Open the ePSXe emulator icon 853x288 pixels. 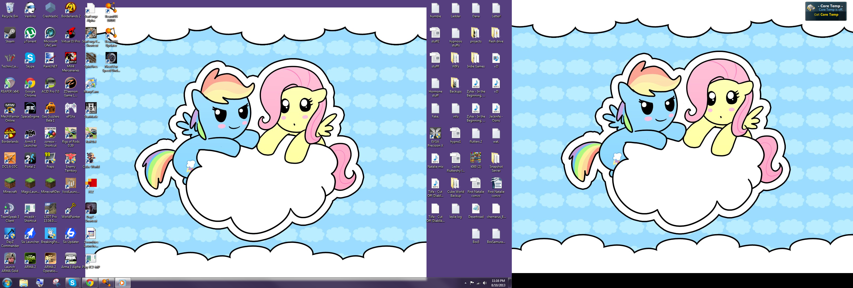(x=71, y=111)
